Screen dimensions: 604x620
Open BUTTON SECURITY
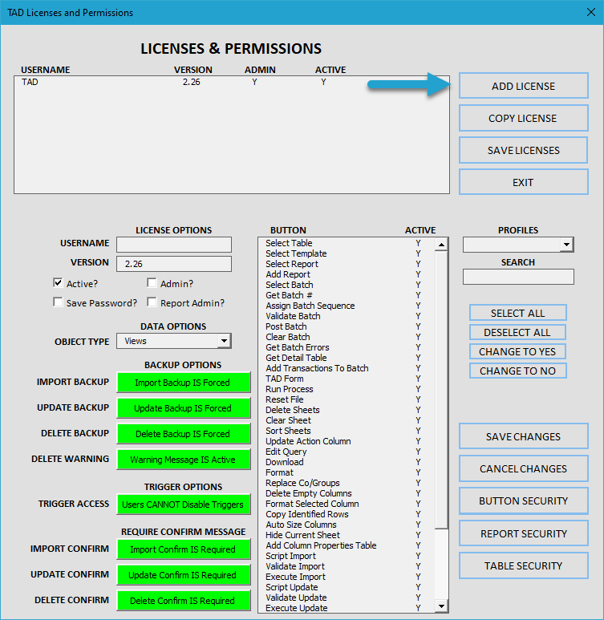tap(523, 500)
